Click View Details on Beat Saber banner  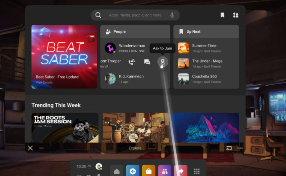[x=44, y=82]
